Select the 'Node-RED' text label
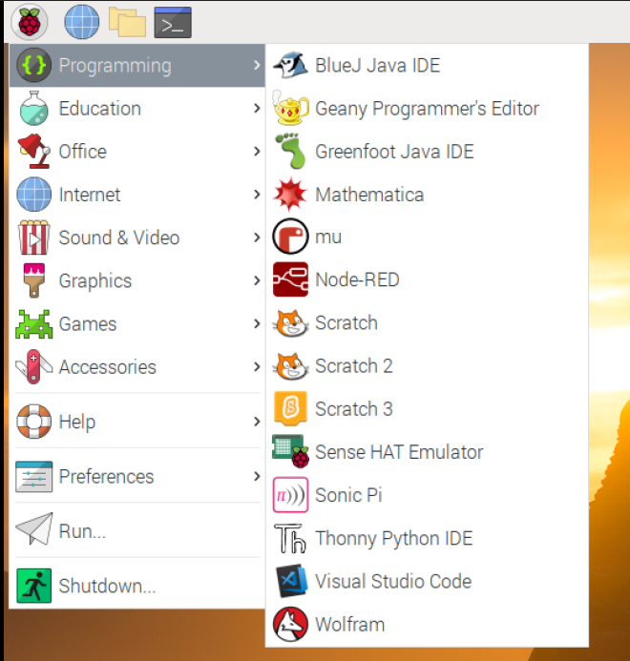The image size is (630, 661). [x=357, y=279]
